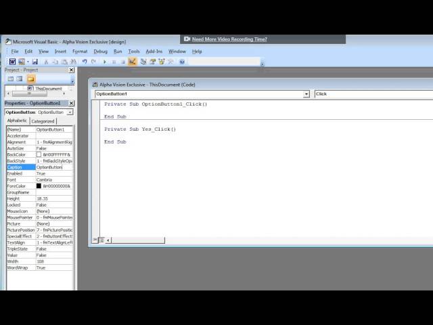The width and height of the screenshot is (433, 325).
Task: Close the Project explorer pane
Action: 71,70
